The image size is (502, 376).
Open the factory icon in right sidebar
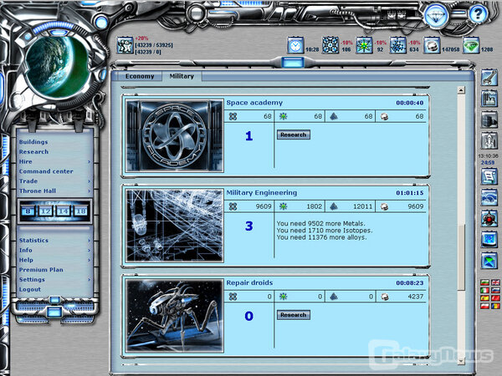tap(489, 99)
